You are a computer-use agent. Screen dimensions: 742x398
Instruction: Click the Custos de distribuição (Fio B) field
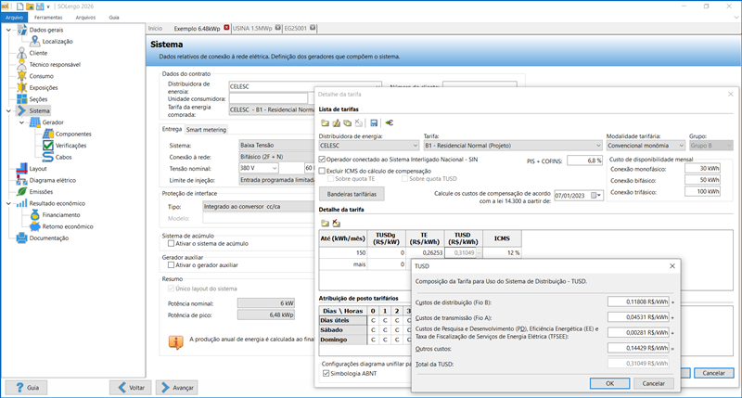[x=639, y=302]
